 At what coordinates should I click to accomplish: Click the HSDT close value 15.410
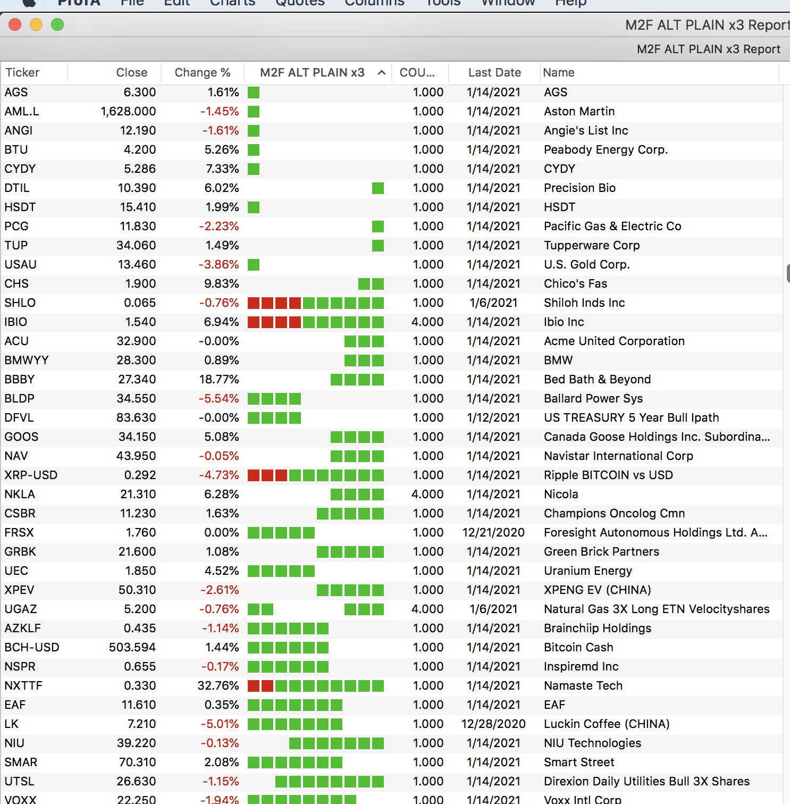click(x=138, y=207)
